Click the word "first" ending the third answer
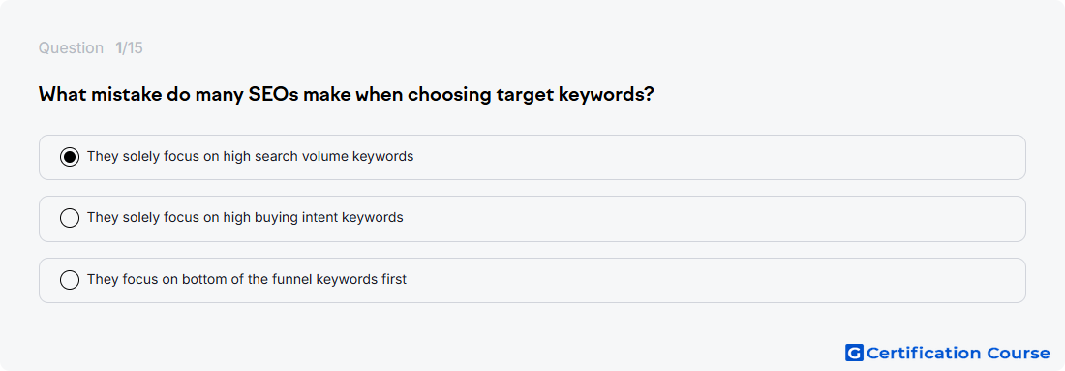Screen dimensions: 1065x371 [393, 279]
